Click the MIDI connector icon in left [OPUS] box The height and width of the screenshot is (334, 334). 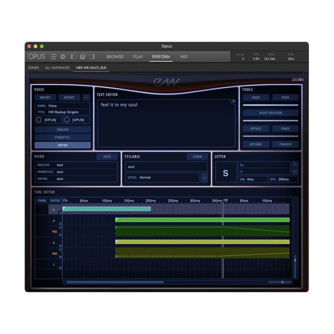(x=39, y=120)
